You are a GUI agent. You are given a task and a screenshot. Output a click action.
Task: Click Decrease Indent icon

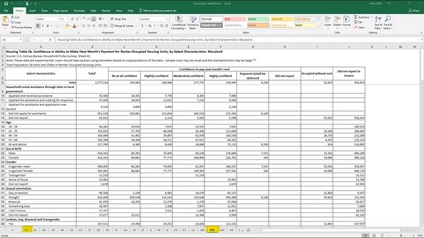pyautogui.click(x=100, y=26)
